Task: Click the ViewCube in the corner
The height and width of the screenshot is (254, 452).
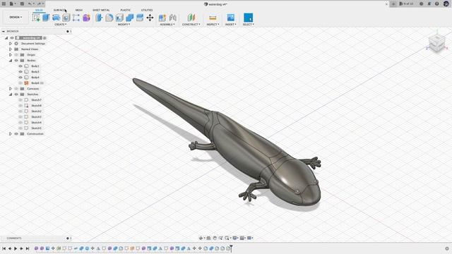Action: [436, 44]
